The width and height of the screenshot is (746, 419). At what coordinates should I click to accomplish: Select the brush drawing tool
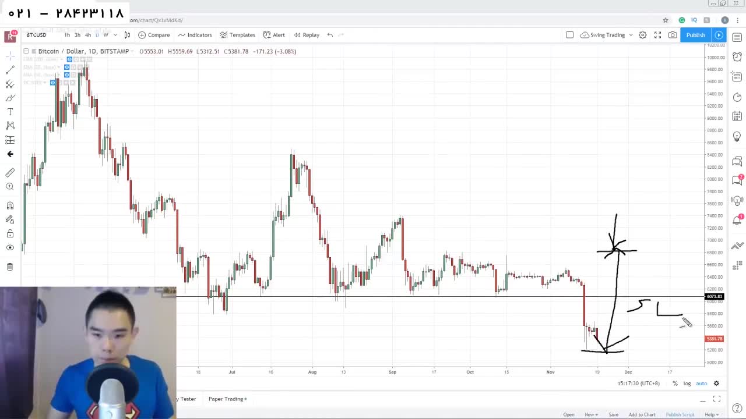pyautogui.click(x=10, y=98)
